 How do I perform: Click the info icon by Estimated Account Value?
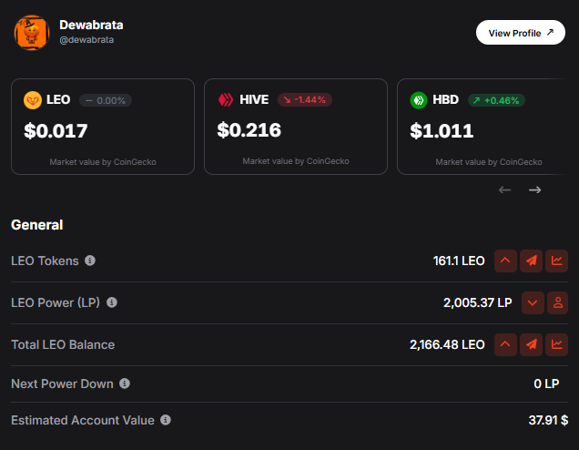tap(166, 420)
